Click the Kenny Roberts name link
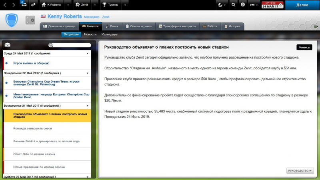320x180 pixels. [x=64, y=16]
